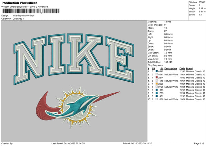
Task: Click the orange swatch beside 2236
Action: point(157,84)
